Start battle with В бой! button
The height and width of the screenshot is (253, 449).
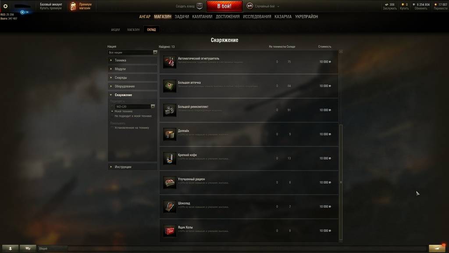click(224, 6)
